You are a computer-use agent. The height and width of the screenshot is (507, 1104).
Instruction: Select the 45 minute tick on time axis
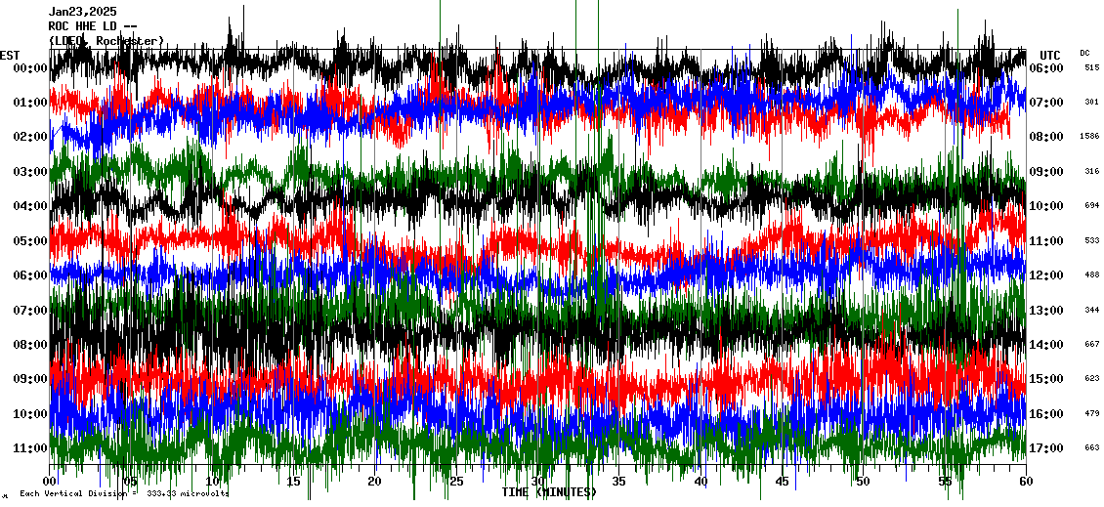tap(782, 482)
